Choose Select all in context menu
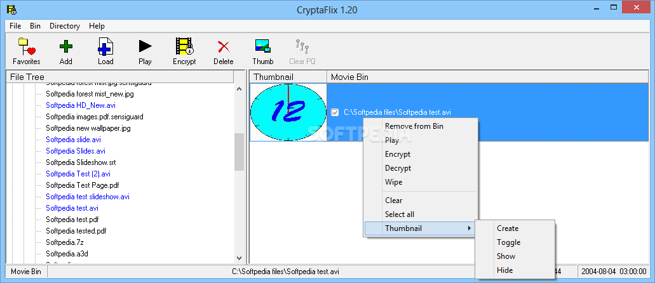The width and height of the screenshot is (655, 283). tap(420, 214)
